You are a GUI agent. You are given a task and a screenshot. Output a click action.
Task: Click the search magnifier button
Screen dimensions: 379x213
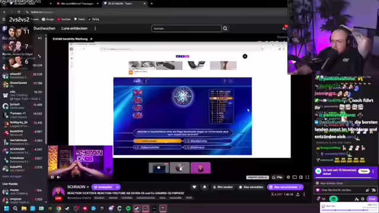225,28
